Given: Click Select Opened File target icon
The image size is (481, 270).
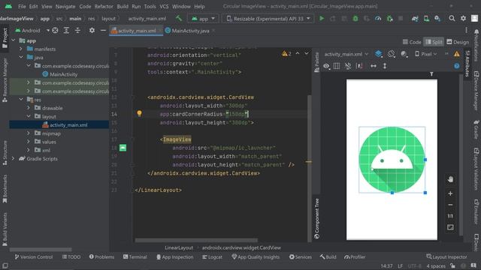Looking at the screenshot, I should coord(55,30).
